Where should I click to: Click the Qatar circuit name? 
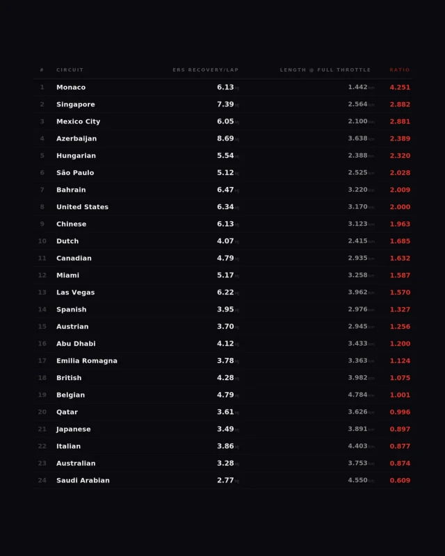coord(67,412)
